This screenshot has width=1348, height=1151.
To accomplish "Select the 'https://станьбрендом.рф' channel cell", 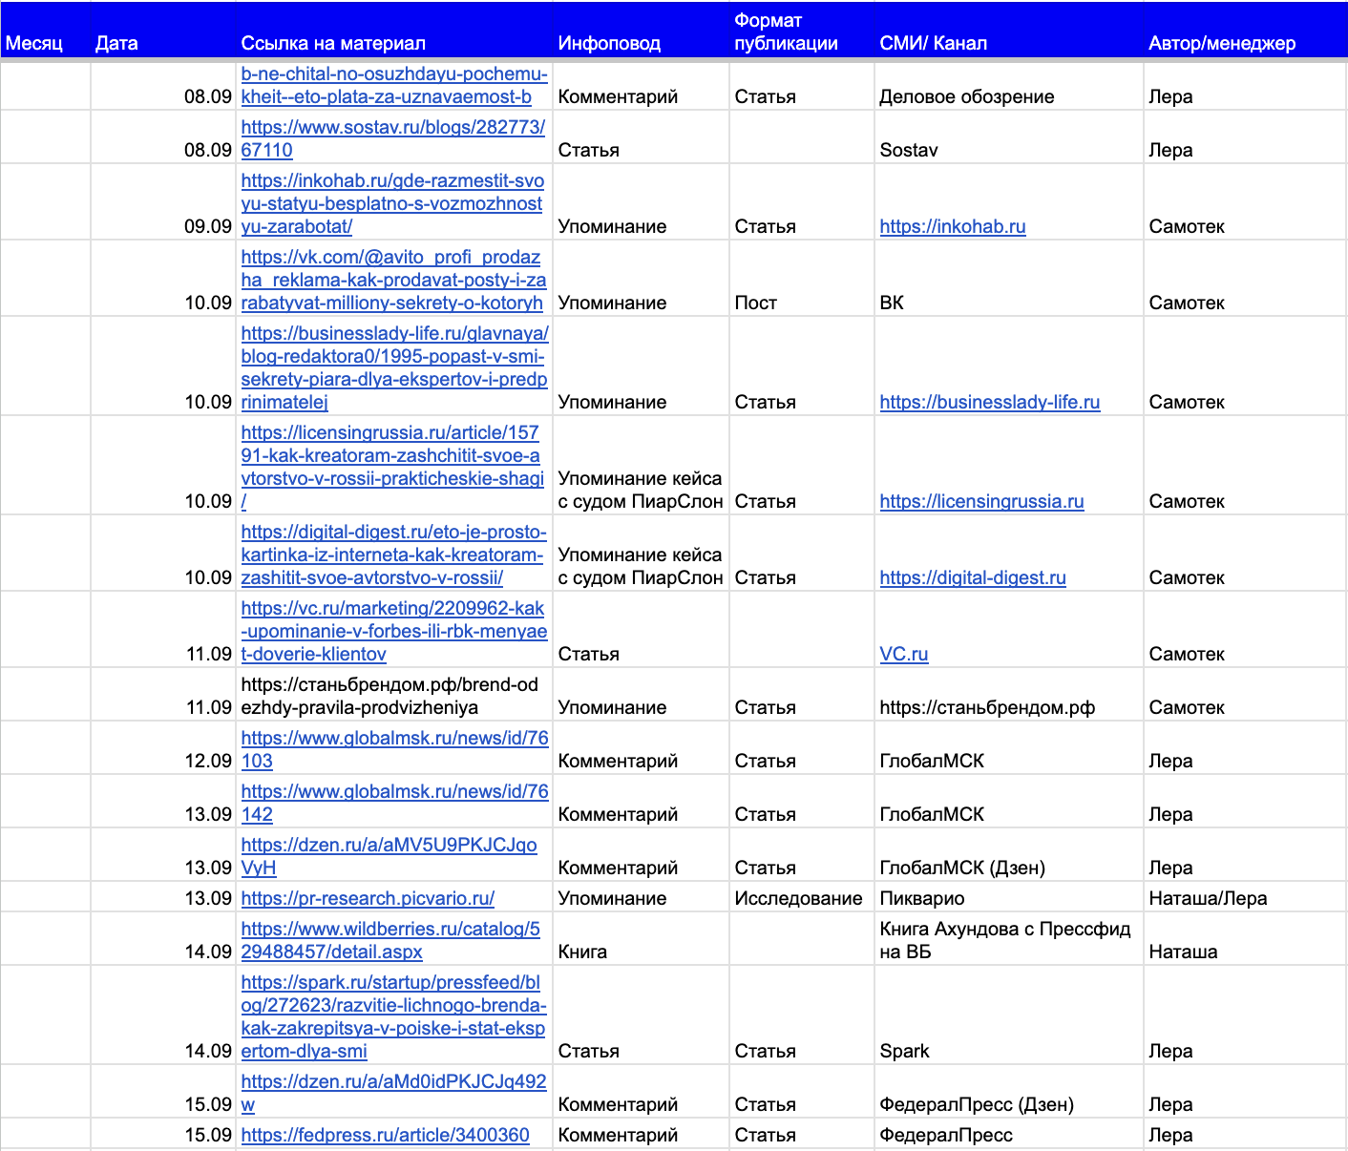I will [1009, 694].
